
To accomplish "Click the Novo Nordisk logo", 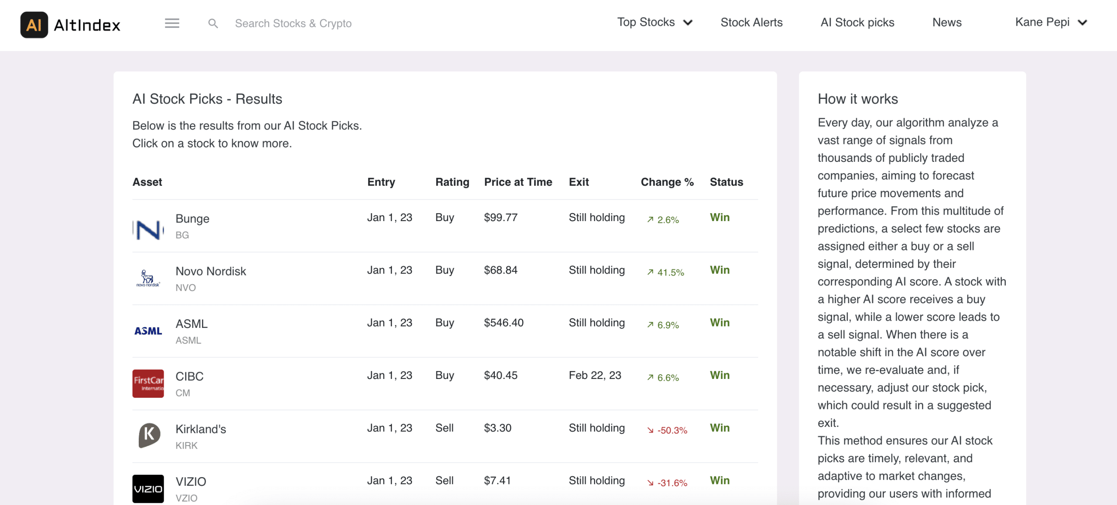I will tap(148, 278).
